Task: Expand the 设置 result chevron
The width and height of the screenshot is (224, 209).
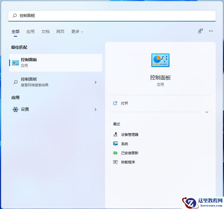Action: [x=96, y=110]
